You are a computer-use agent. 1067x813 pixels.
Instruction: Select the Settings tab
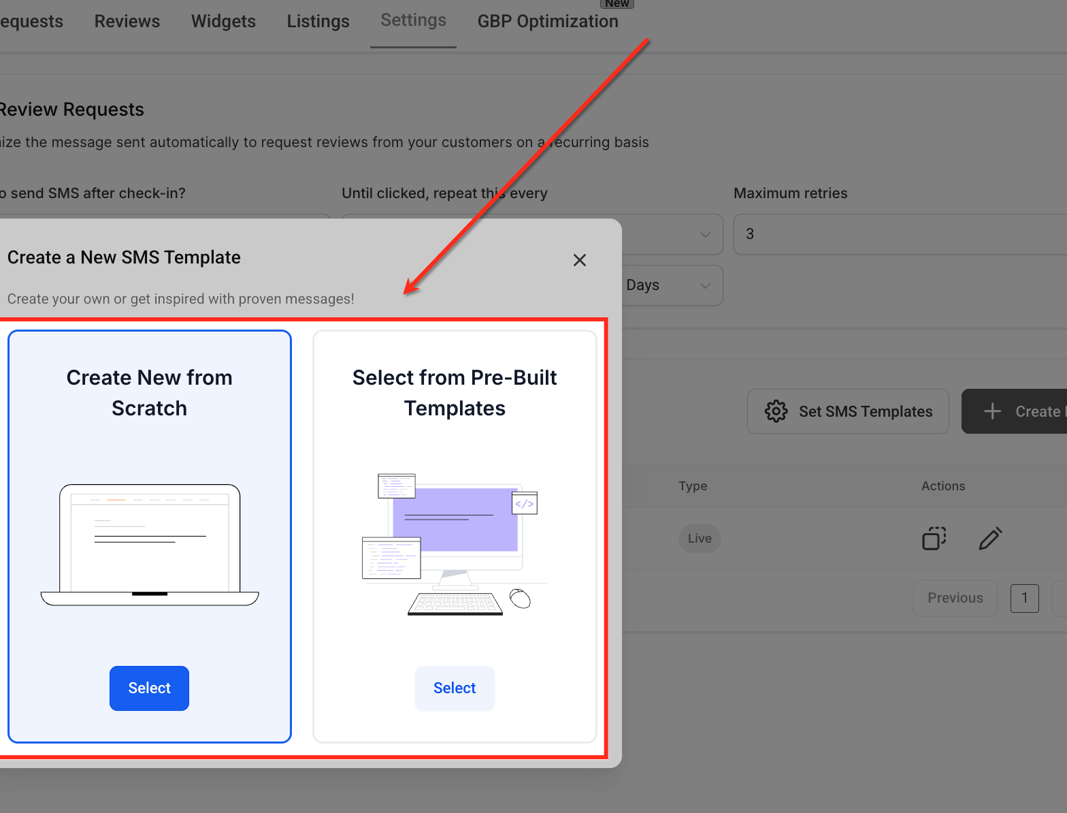413,20
